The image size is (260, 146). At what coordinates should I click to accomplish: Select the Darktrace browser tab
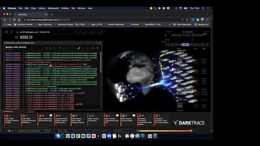pos(31,15)
